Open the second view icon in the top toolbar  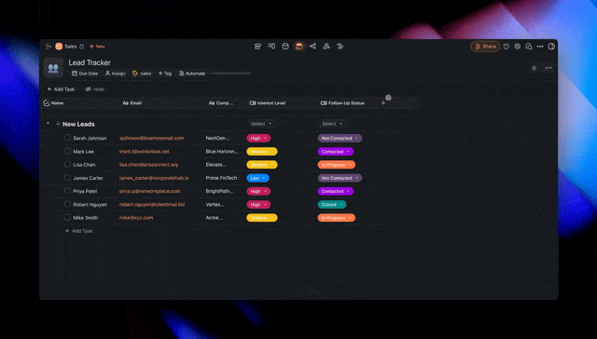[271, 47]
